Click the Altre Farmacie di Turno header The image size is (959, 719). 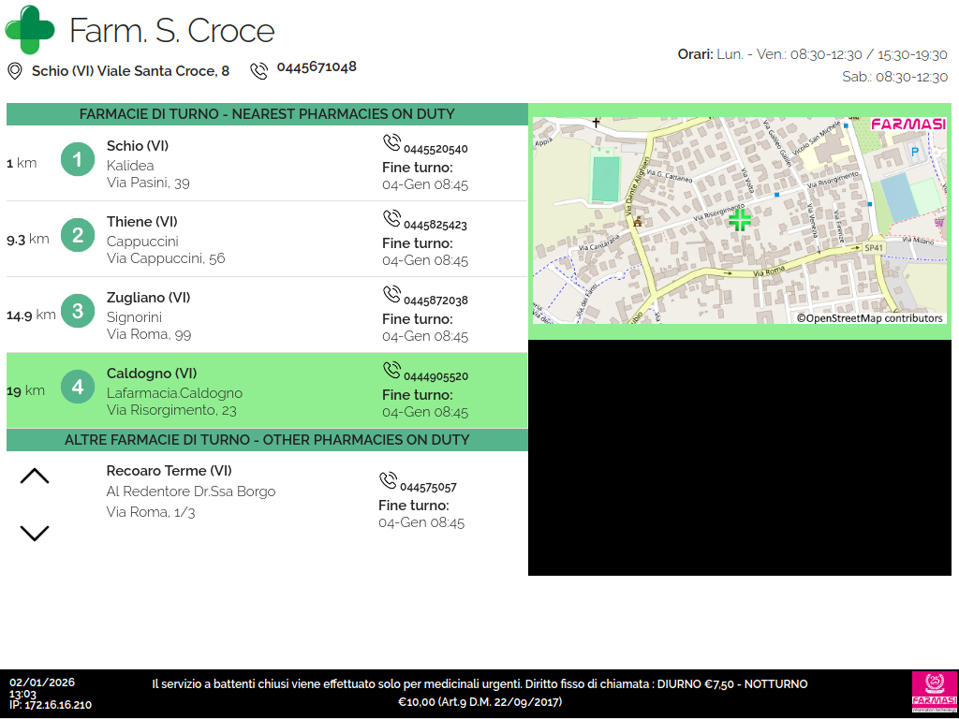click(267, 440)
